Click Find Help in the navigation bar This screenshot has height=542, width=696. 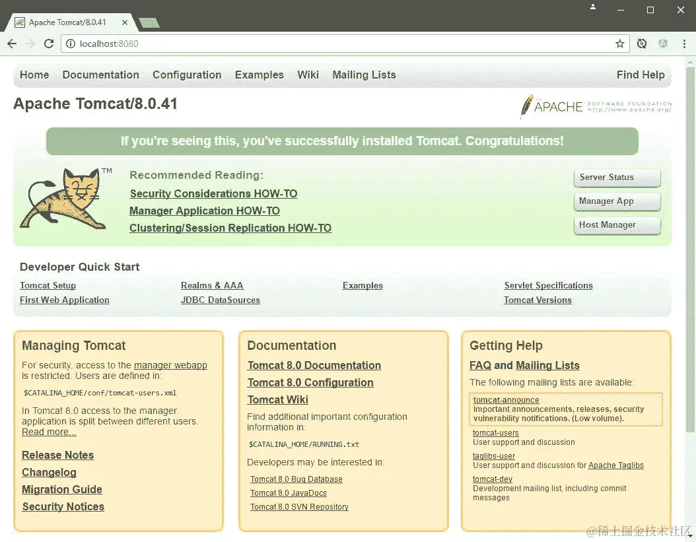[641, 75]
